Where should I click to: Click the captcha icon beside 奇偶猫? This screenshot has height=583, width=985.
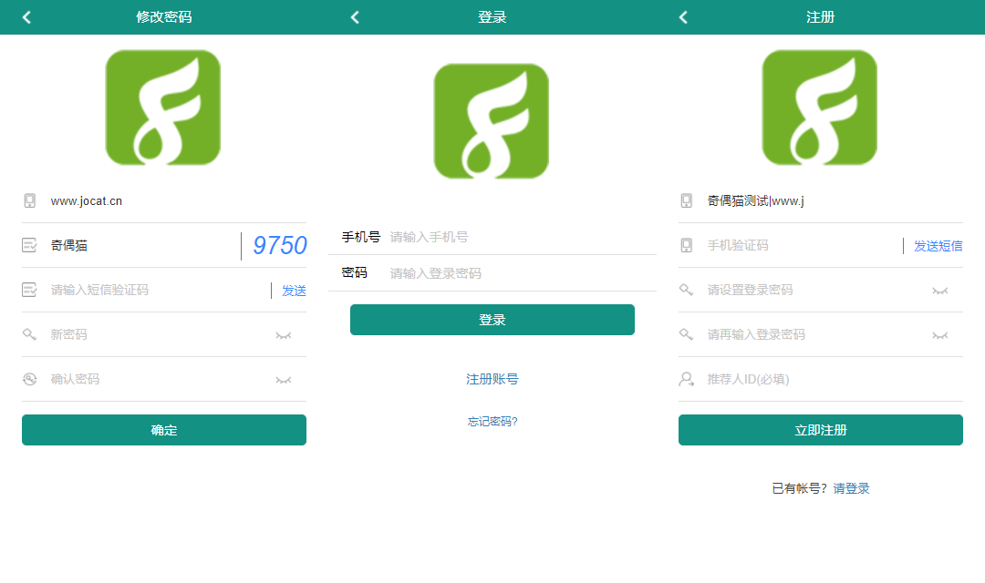click(x=29, y=245)
